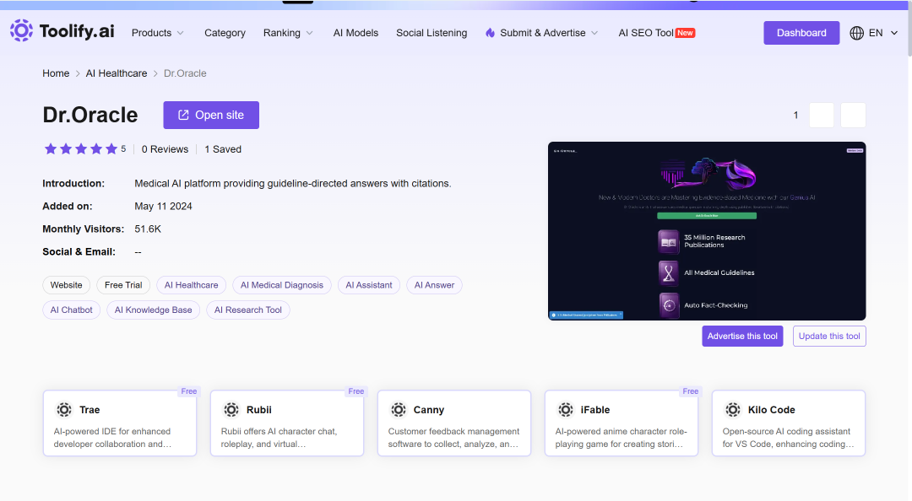Image resolution: width=912 pixels, height=501 pixels.
Task: Open the Category menu item
Action: pos(225,33)
